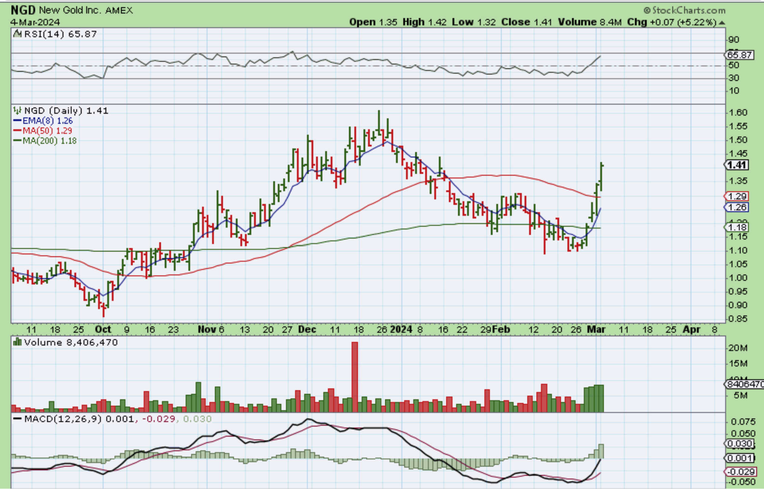Click the 1.41 current price tag
Viewport: 764px width, 489px height.
point(737,165)
